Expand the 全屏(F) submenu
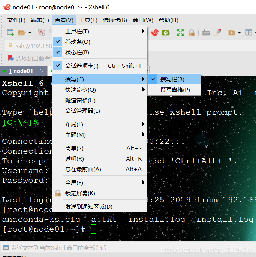 (100, 182)
